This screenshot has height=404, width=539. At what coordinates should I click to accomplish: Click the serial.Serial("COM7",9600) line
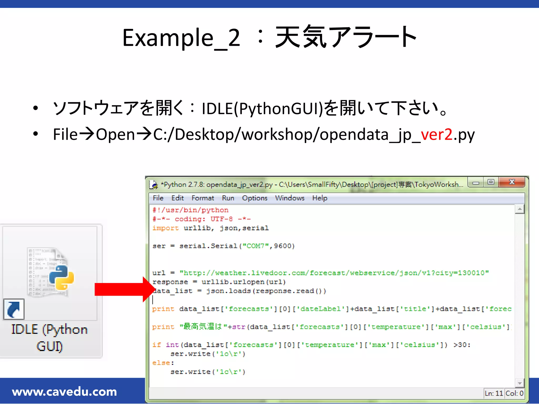click(x=223, y=246)
